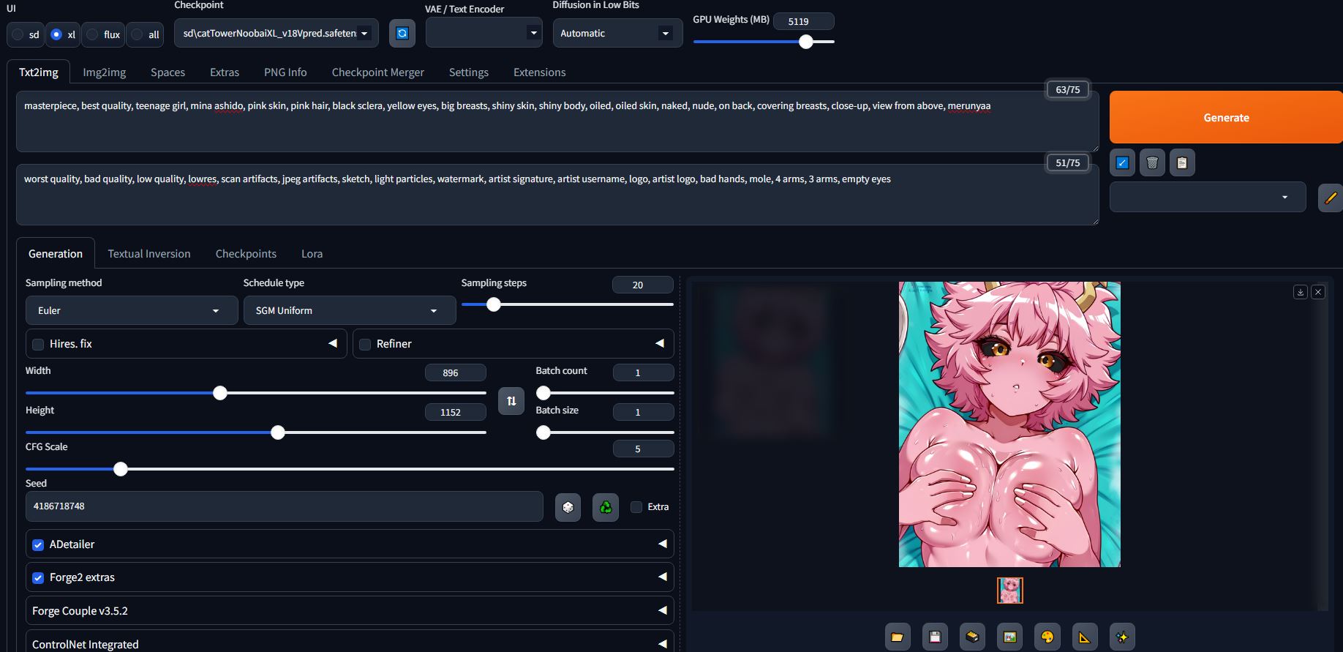
Task: Click the send to inpaint palette icon
Action: 1047,637
